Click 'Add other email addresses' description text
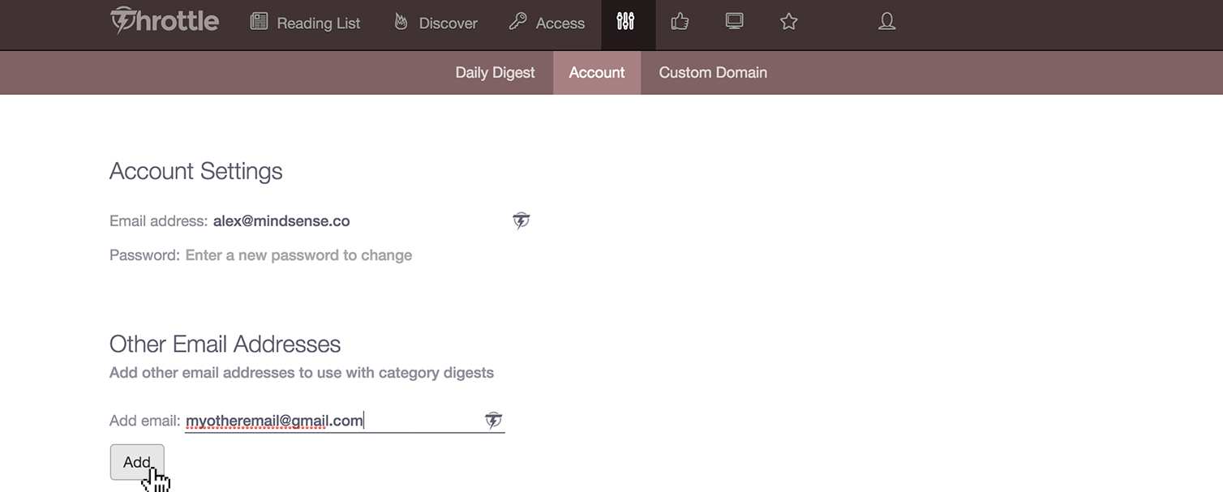The image size is (1223, 492). point(302,373)
